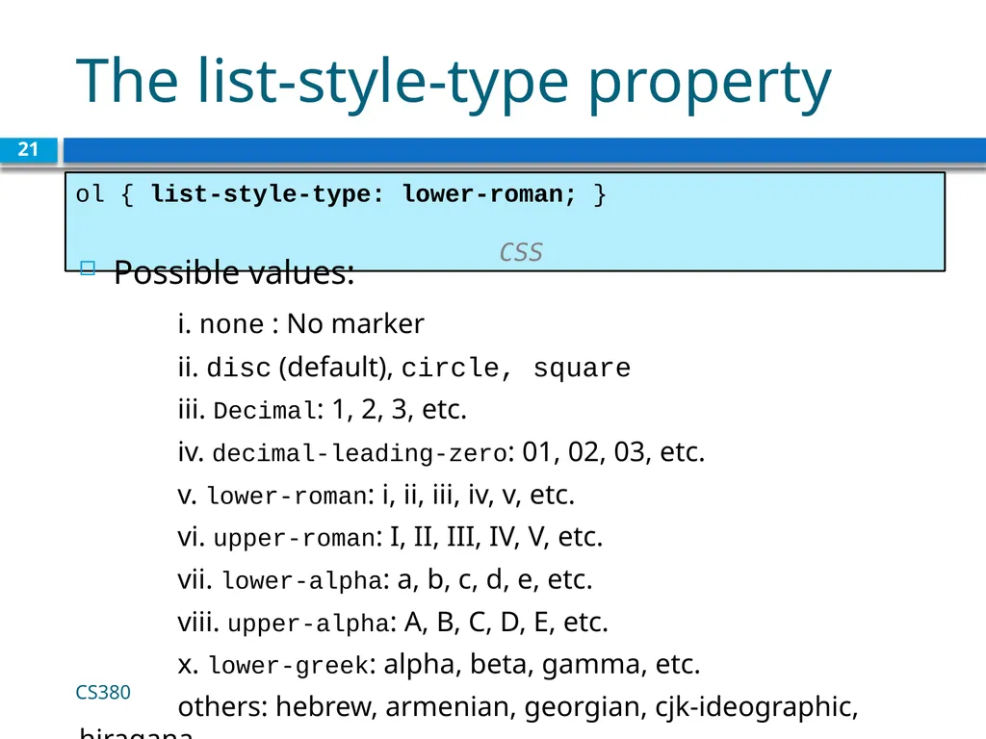The image size is (986, 739).
Task: Select the line 'ii. disc (default), circle, square'
Action: click(x=403, y=367)
